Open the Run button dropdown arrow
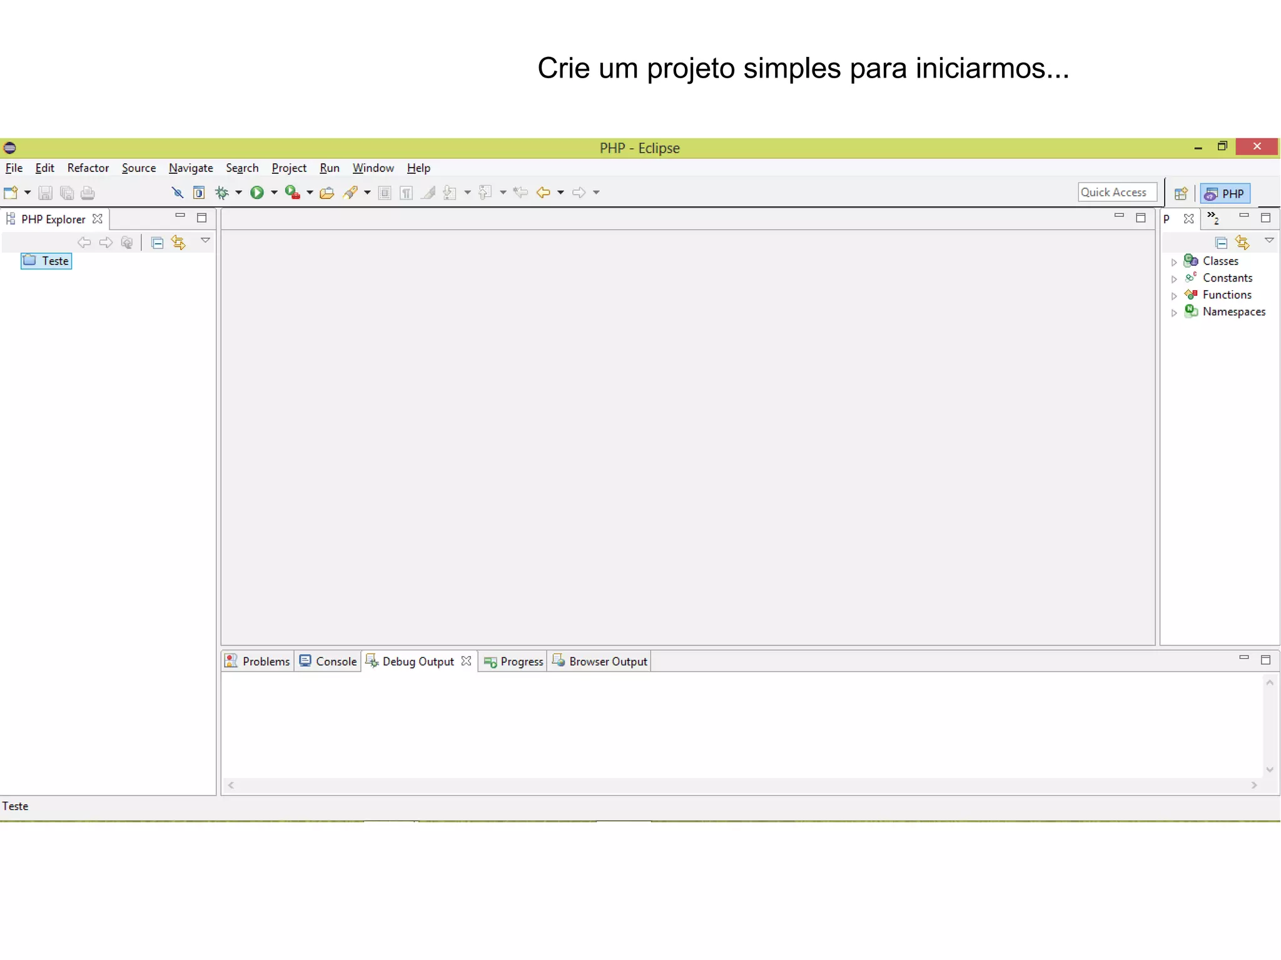 pos(274,193)
